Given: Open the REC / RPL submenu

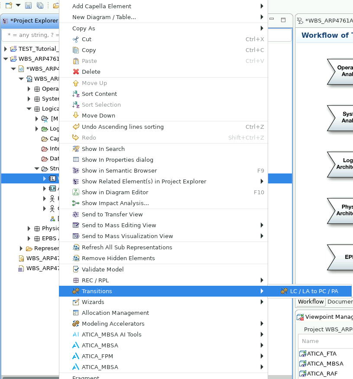Looking at the screenshot, I should [x=163, y=280].
